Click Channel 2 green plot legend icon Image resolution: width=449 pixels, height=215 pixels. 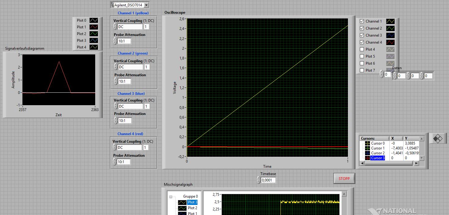point(390,28)
